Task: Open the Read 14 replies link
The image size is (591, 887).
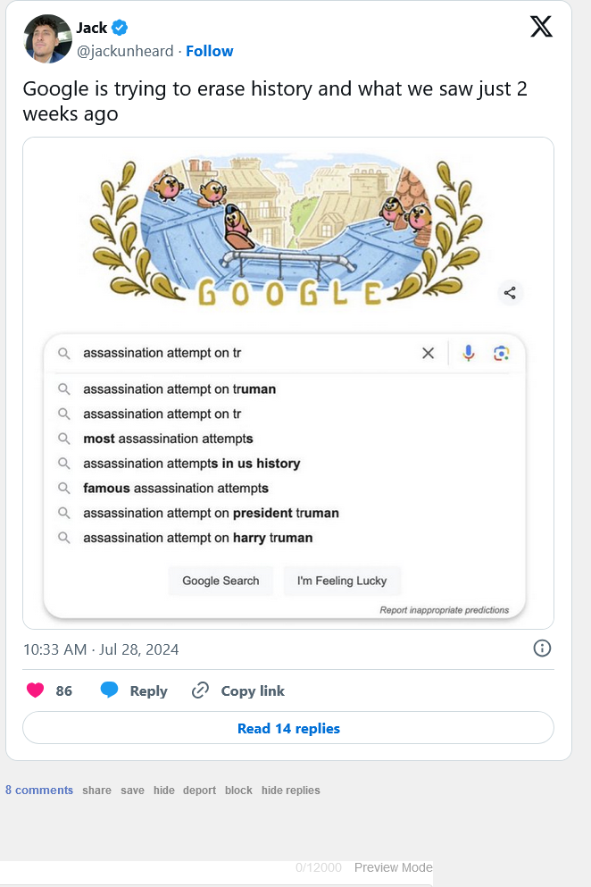Action: (287, 727)
